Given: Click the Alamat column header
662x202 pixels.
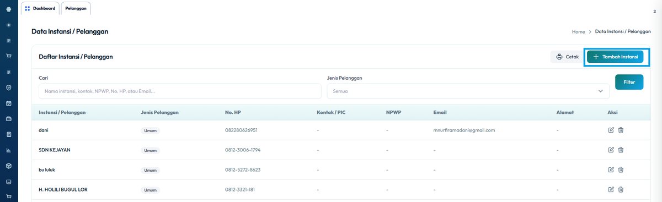Looking at the screenshot, I should 565,112.
